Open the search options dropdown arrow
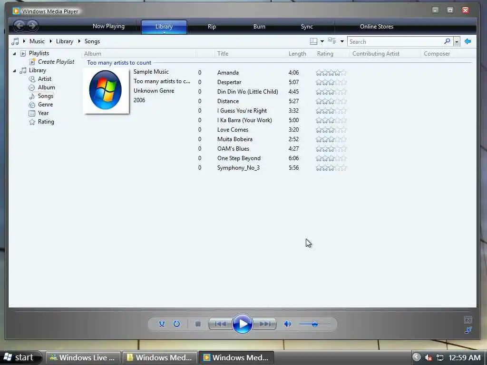This screenshot has height=365, width=487. pos(457,42)
